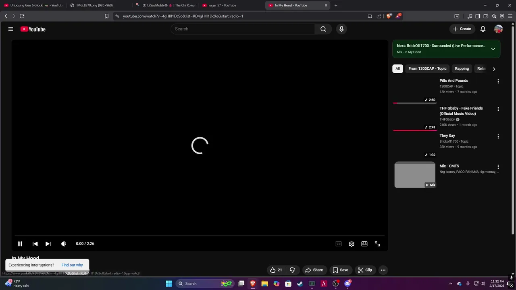Open the Brave Wallet icon
Image resolution: width=516 pixels, height=290 pixels.
point(486,16)
